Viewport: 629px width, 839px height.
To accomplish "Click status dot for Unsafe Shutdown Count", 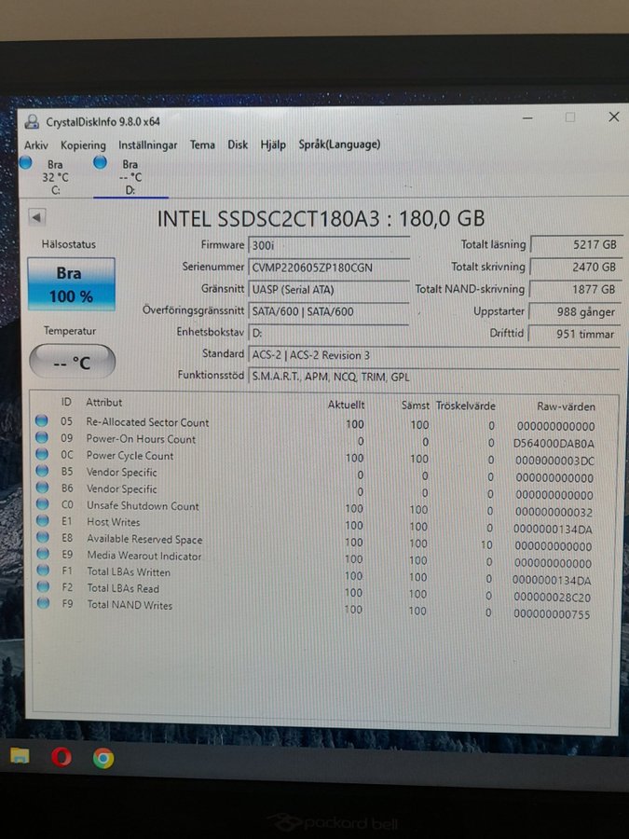I will point(42,504).
